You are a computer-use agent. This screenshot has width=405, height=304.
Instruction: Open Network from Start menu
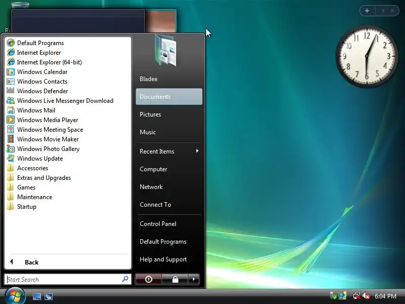[x=169, y=187]
